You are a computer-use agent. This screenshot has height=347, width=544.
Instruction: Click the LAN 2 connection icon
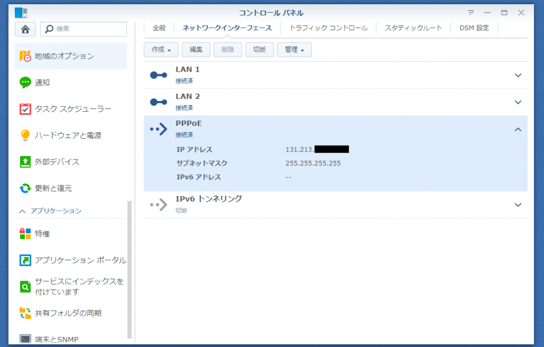pos(158,102)
